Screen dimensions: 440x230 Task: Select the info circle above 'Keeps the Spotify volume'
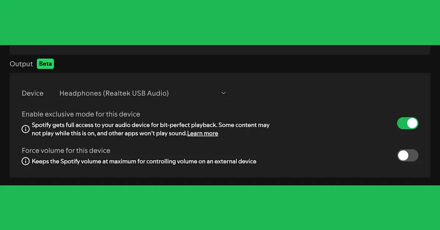(25, 161)
